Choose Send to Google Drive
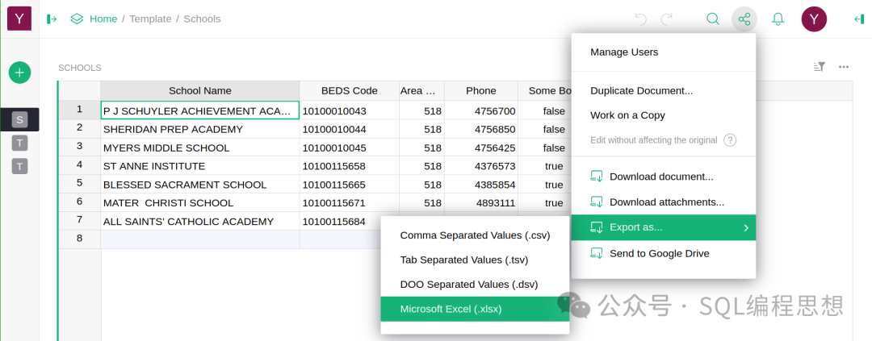 (659, 253)
